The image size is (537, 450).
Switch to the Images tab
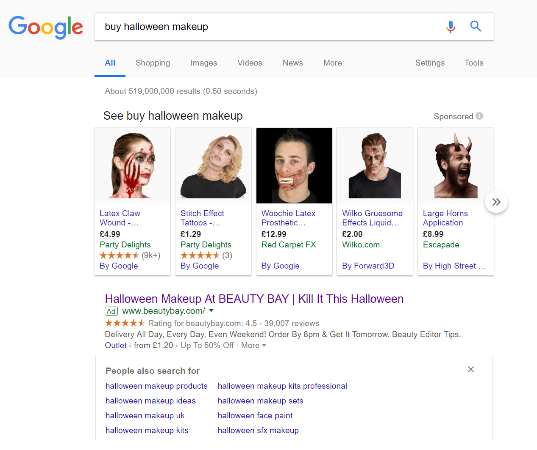tap(203, 63)
